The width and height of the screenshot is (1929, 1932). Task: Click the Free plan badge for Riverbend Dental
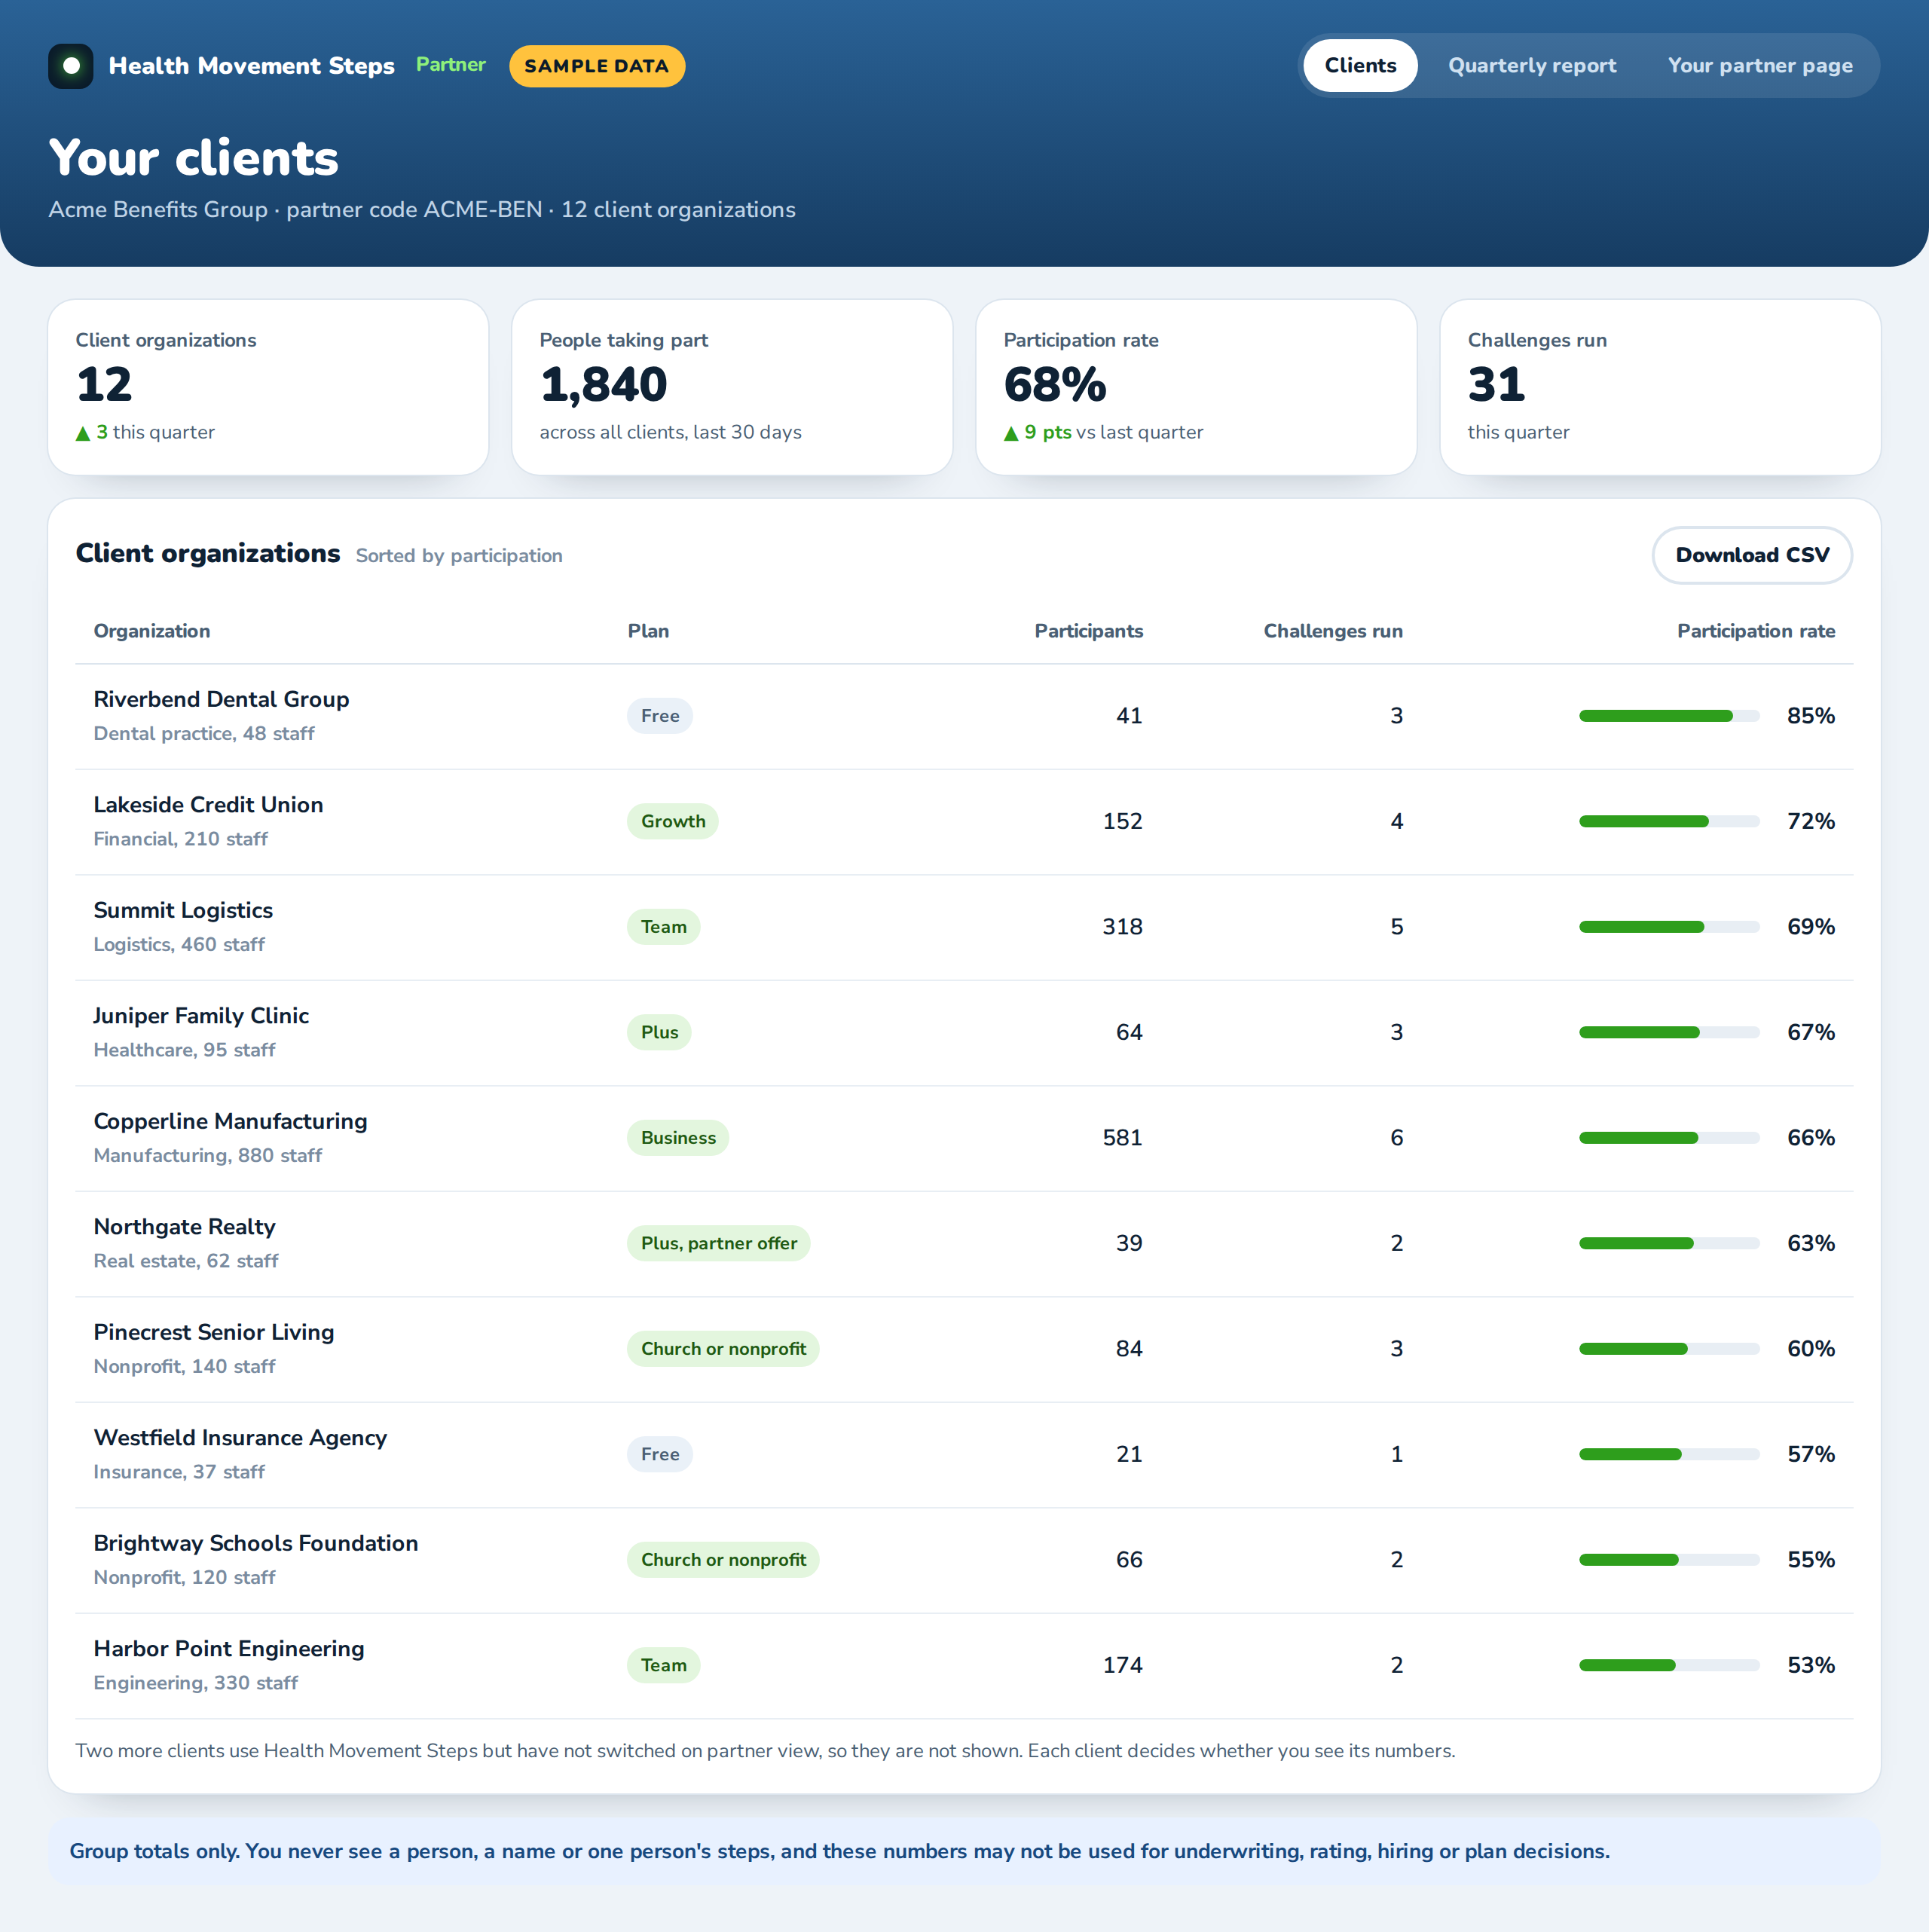coord(660,716)
